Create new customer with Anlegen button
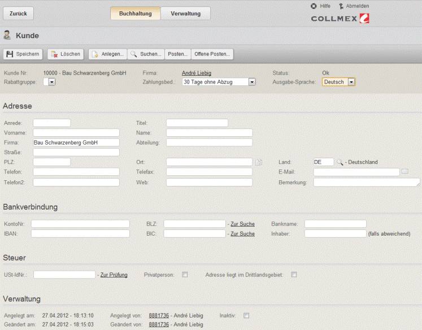This screenshot has width=422, height=330. pos(108,54)
